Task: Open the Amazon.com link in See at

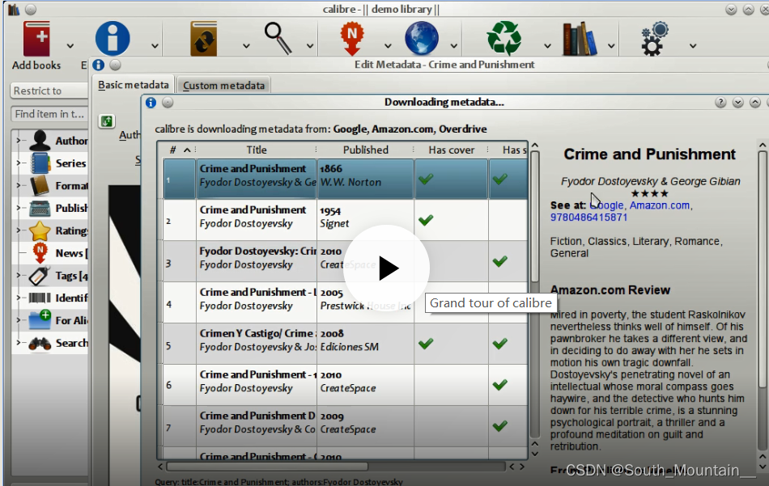Action: click(660, 205)
